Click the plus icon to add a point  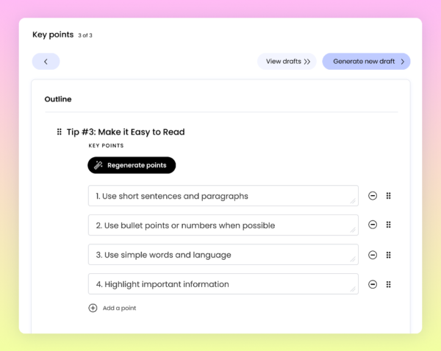tap(93, 308)
